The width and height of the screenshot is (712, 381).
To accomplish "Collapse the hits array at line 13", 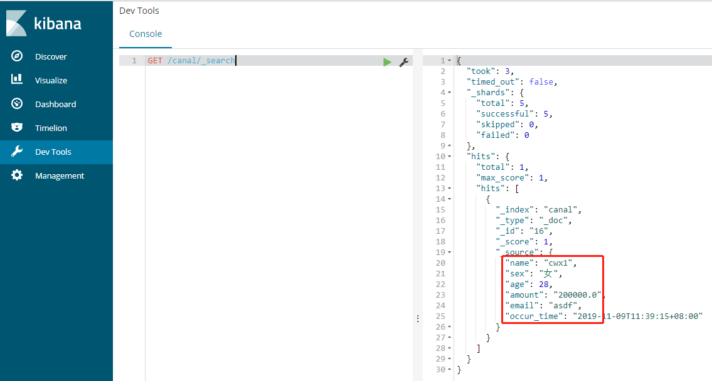I will pos(450,188).
